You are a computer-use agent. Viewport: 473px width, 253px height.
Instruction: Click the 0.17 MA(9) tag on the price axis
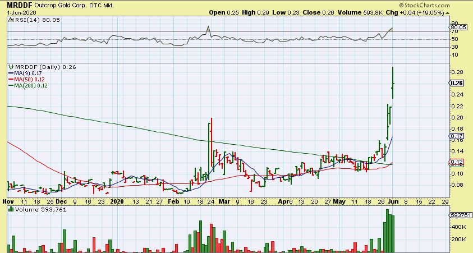[x=457, y=136]
